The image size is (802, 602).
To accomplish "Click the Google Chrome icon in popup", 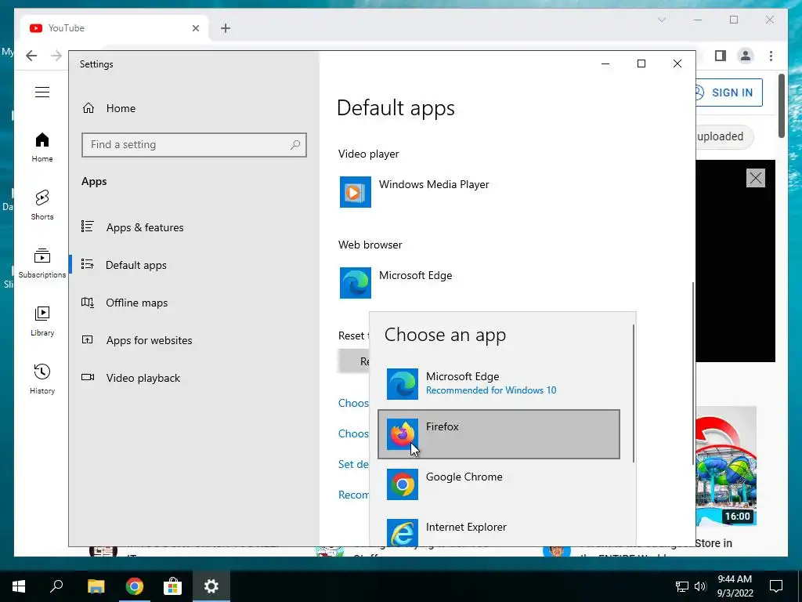I will [402, 484].
